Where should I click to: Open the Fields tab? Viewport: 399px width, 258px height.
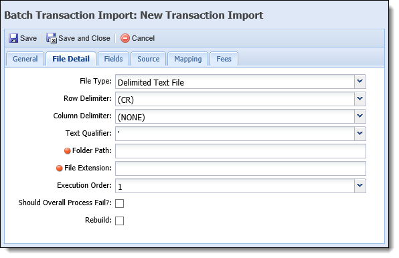pos(114,59)
